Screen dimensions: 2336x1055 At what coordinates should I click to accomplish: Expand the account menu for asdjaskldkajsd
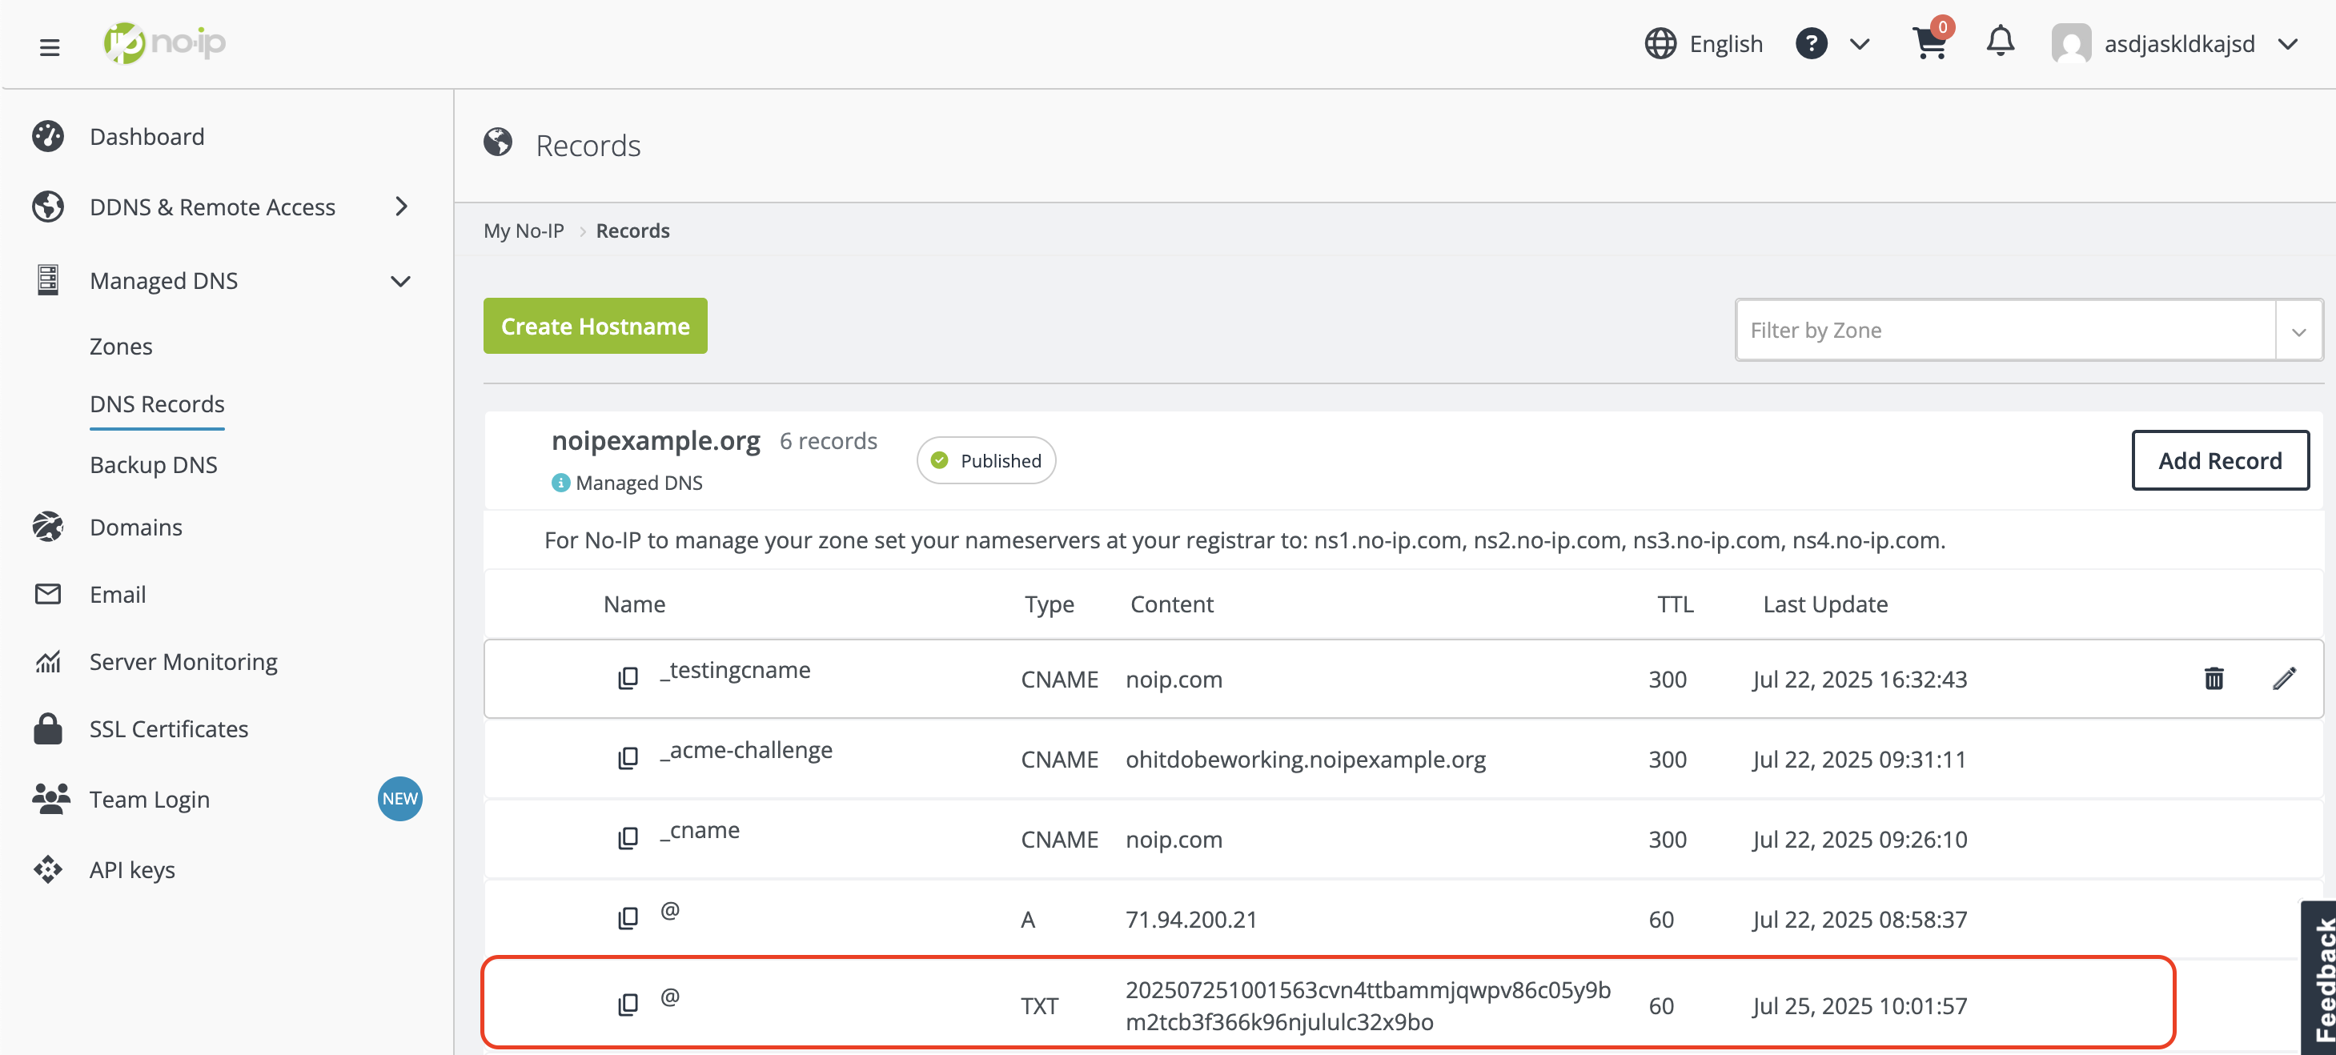click(2290, 43)
